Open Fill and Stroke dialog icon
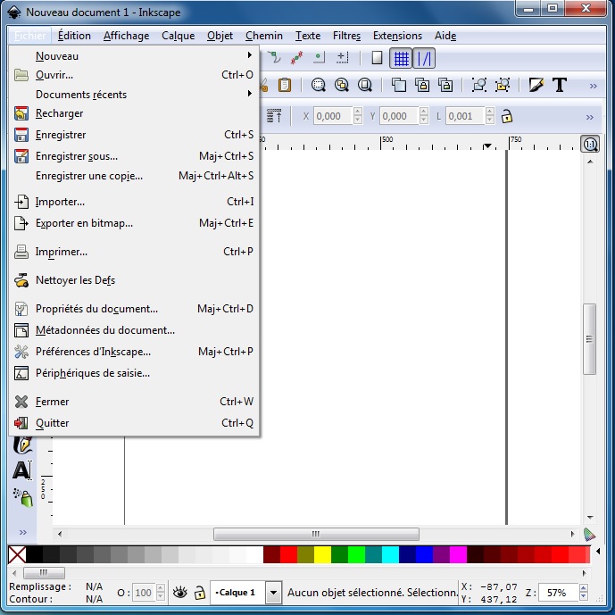The image size is (615, 615). (536, 85)
